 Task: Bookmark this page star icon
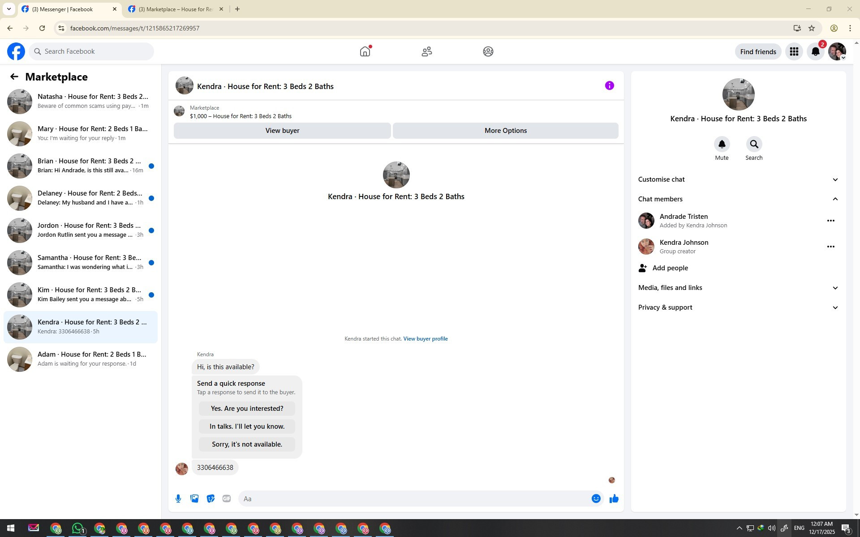(x=812, y=28)
